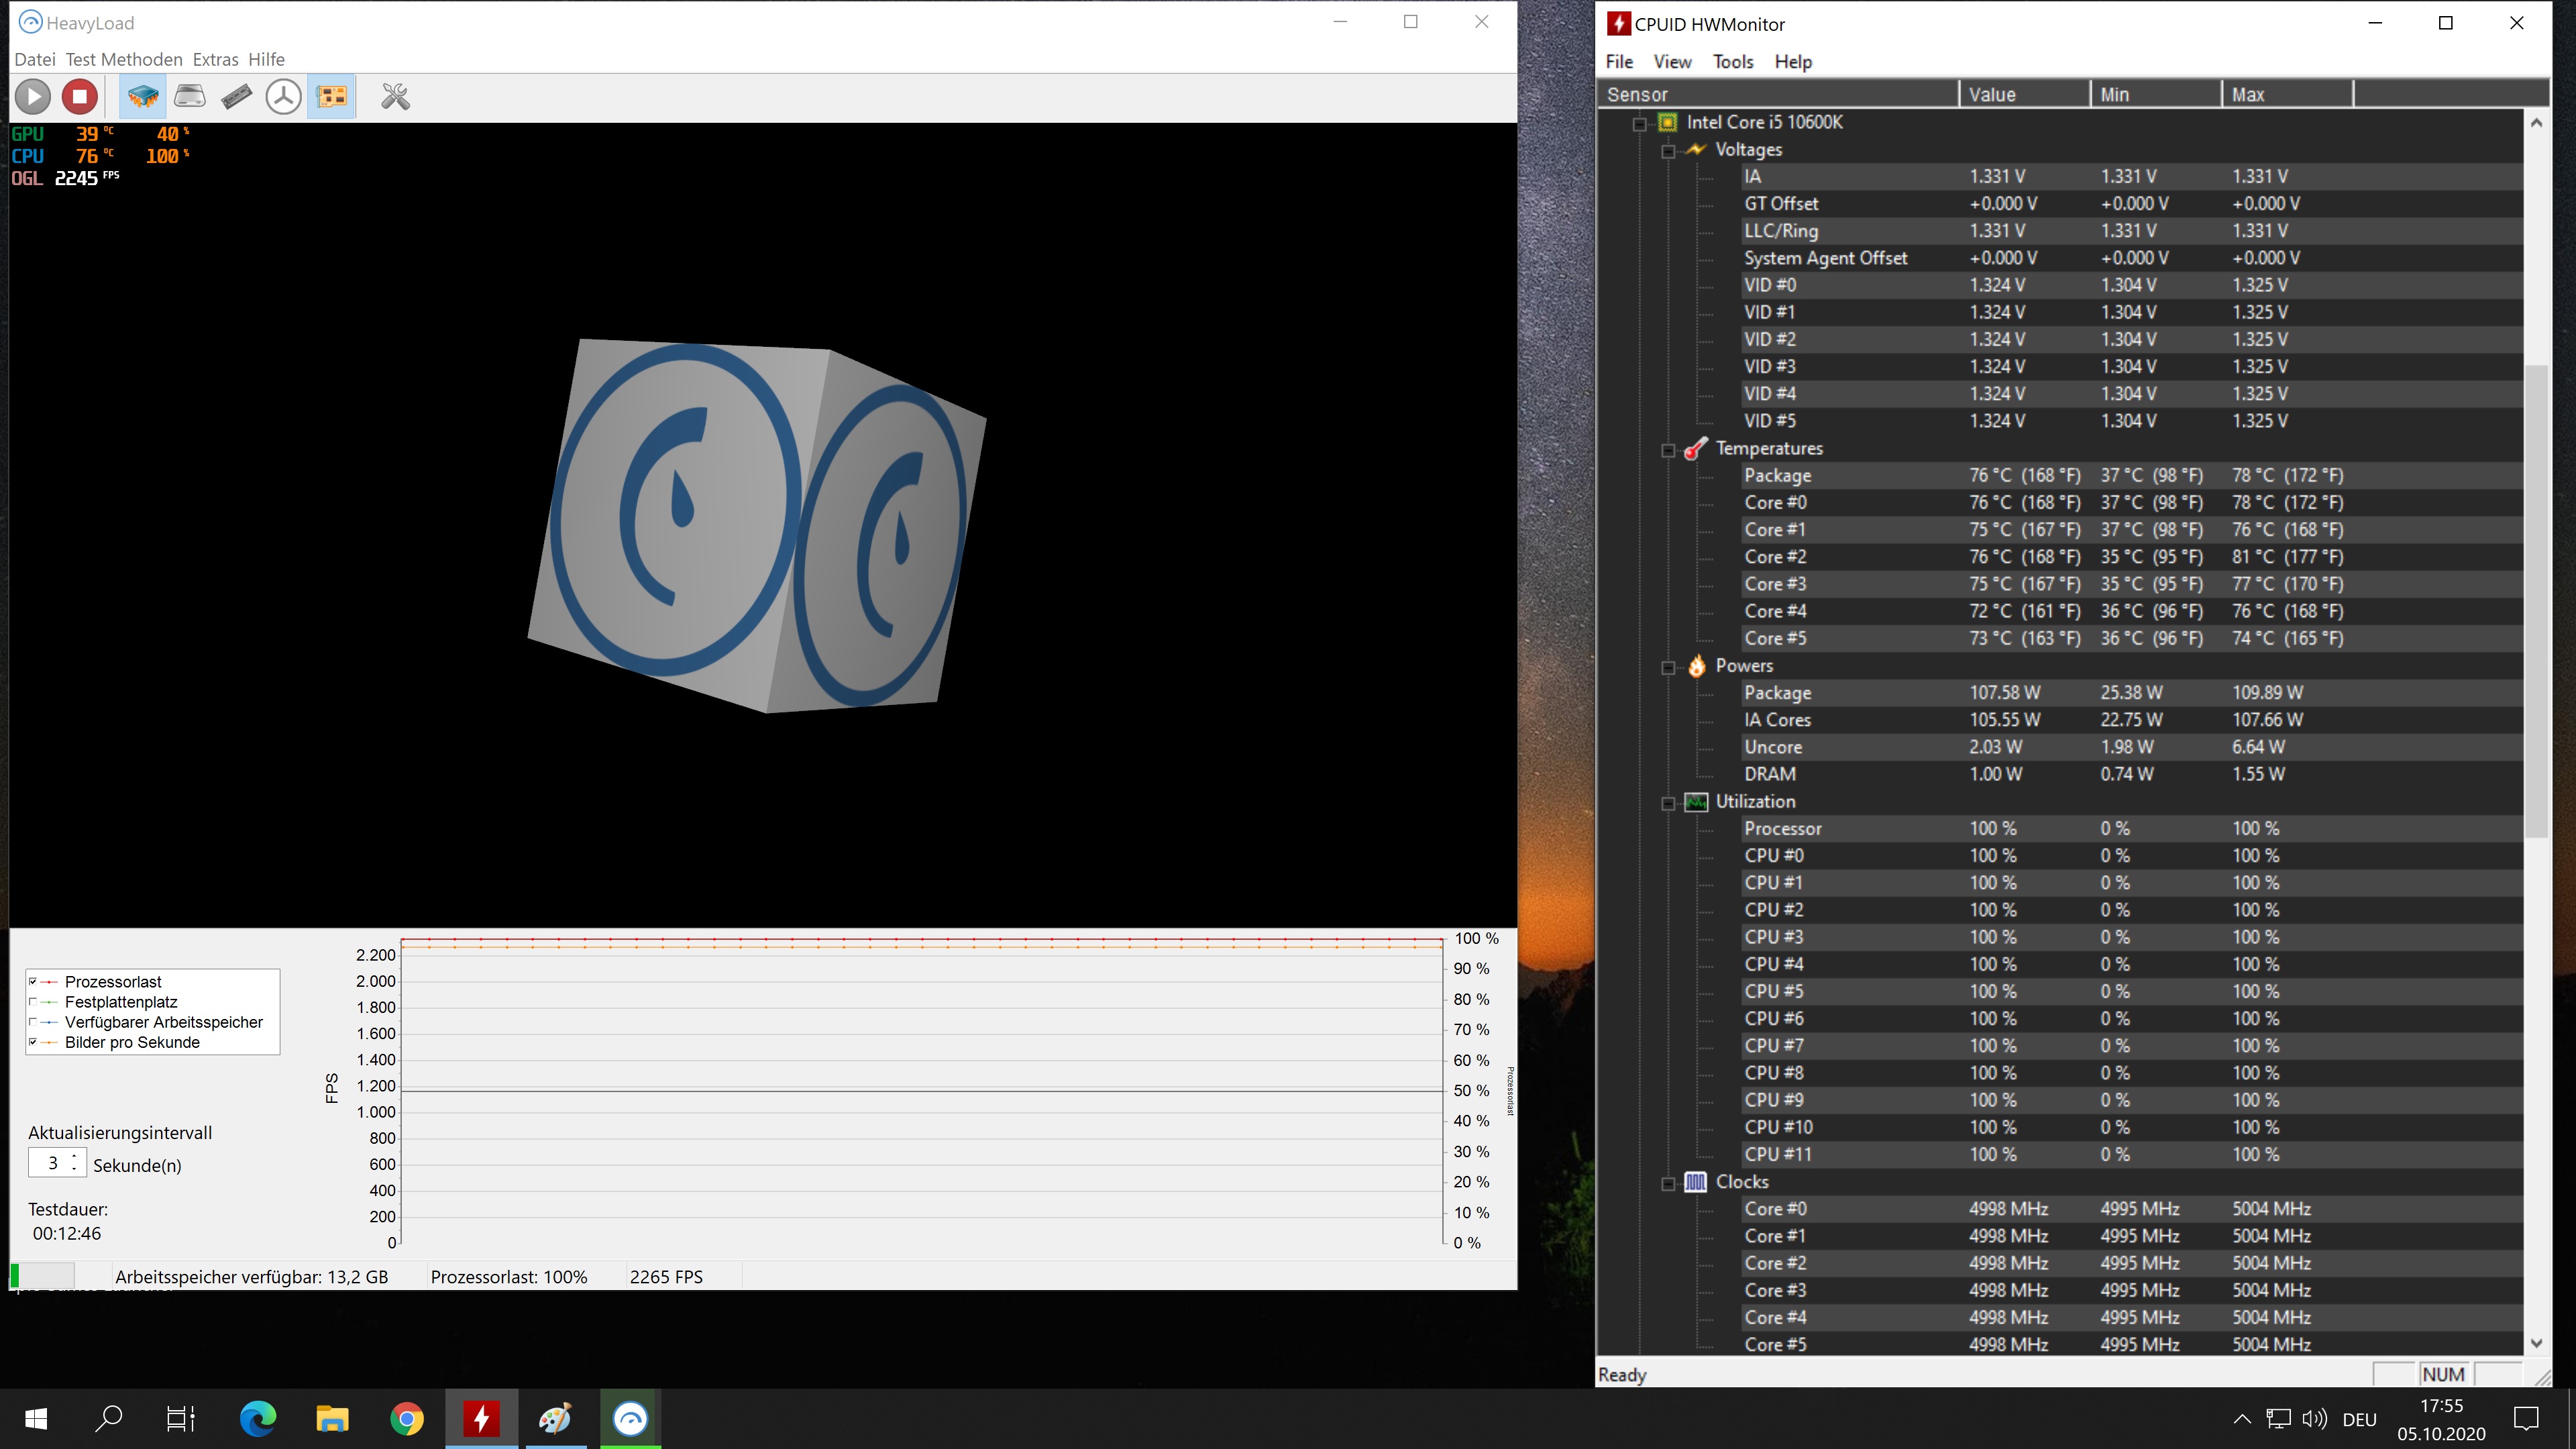Image resolution: width=2576 pixels, height=1449 pixels.
Task: Toggle the GPU graphics card test icon
Action: tap(331, 97)
